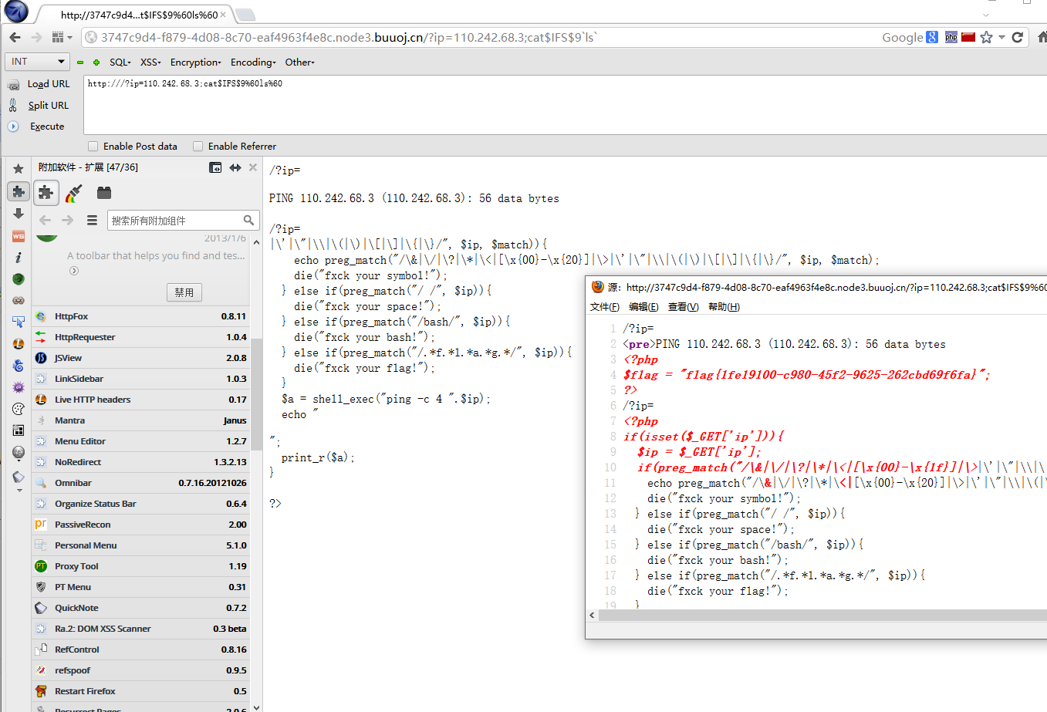Click the panel swap-sides double arrow icon
This screenshot has width=1047, height=712.
click(235, 167)
